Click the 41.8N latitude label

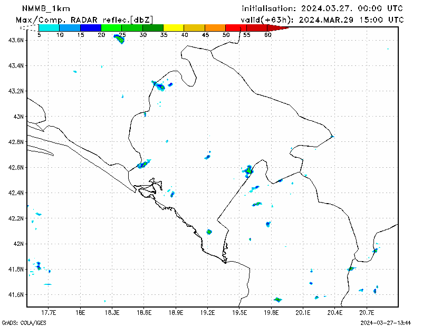click(x=16, y=269)
